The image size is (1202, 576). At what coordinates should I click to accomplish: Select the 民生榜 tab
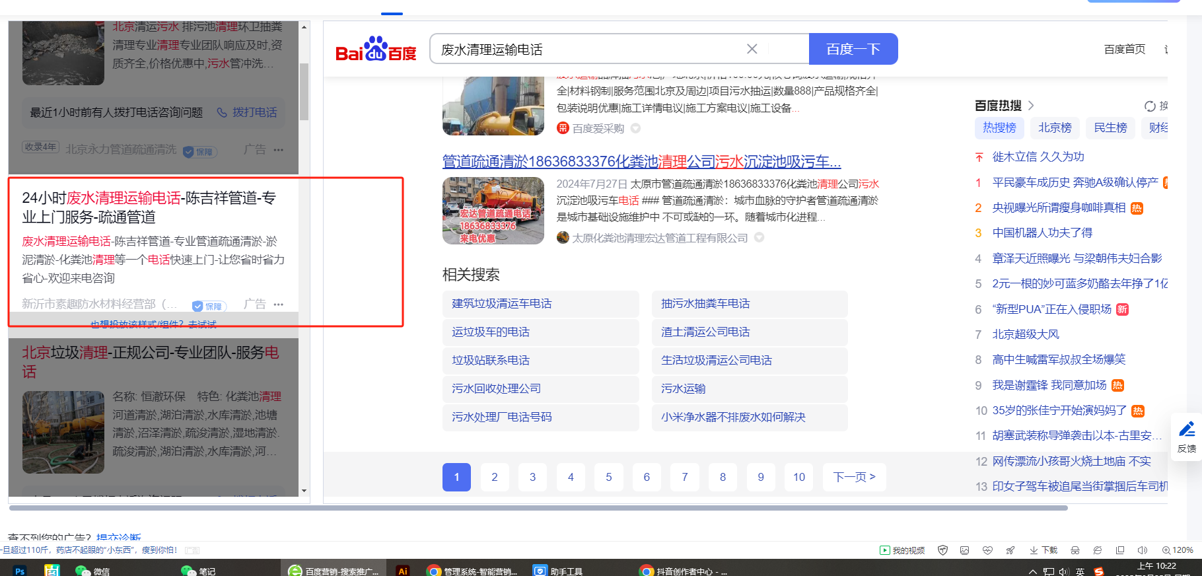(x=1110, y=127)
